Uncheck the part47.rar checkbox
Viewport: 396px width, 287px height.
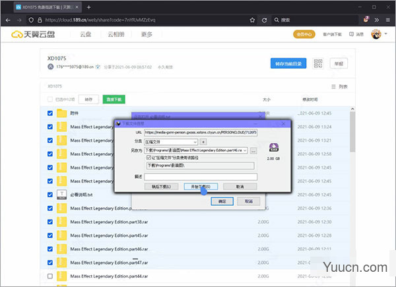[x=50, y=263]
